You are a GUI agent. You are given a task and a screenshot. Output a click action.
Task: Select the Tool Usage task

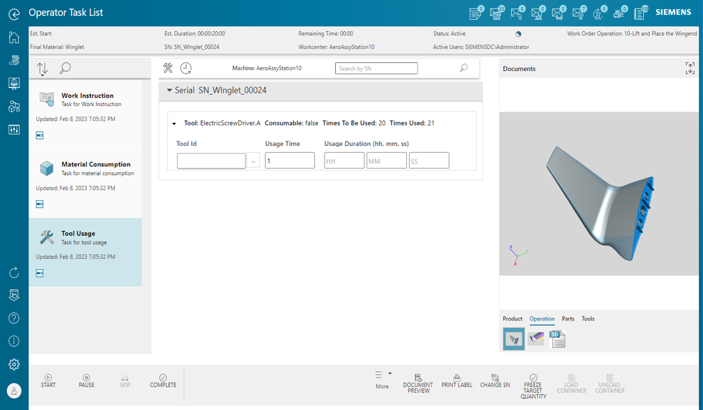point(85,252)
